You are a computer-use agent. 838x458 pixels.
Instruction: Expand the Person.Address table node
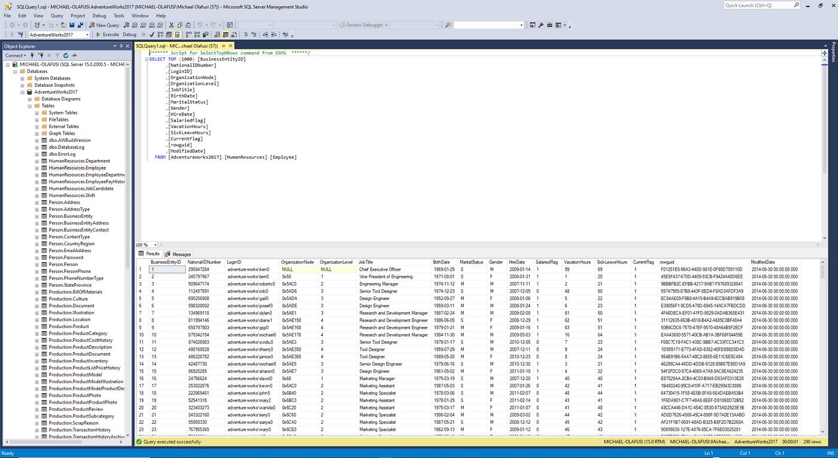point(37,202)
